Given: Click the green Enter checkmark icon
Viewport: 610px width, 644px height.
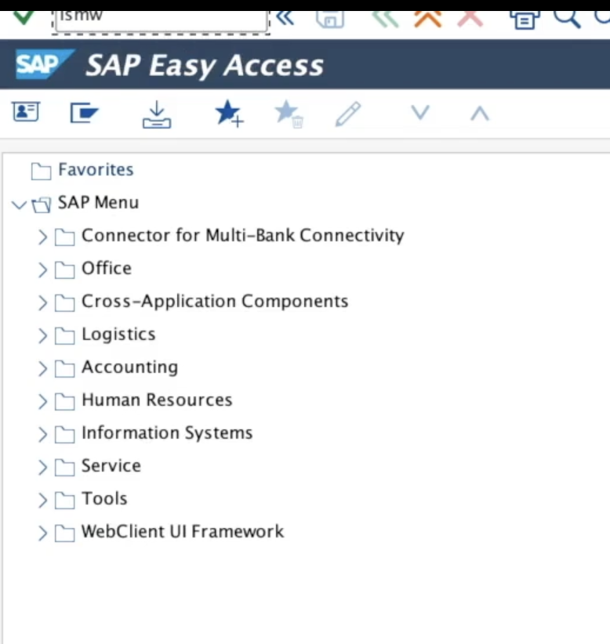Looking at the screenshot, I should [24, 16].
